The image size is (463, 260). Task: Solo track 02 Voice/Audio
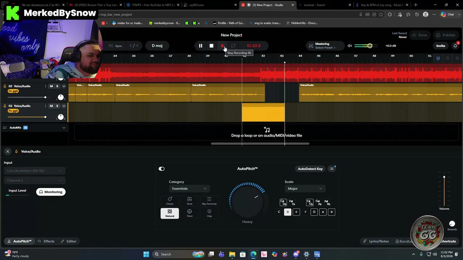[x=57, y=86]
